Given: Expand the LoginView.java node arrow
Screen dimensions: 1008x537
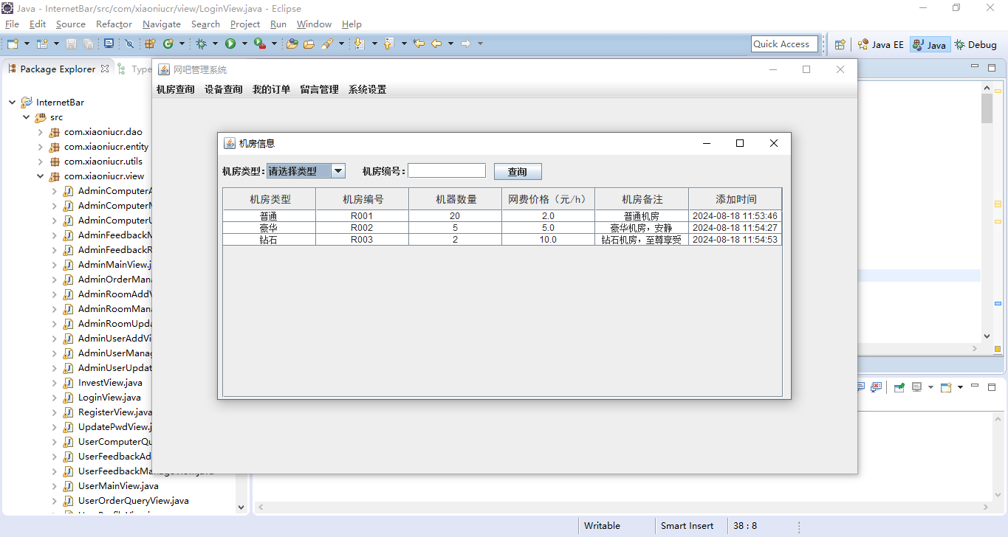Looking at the screenshot, I should pos(54,398).
